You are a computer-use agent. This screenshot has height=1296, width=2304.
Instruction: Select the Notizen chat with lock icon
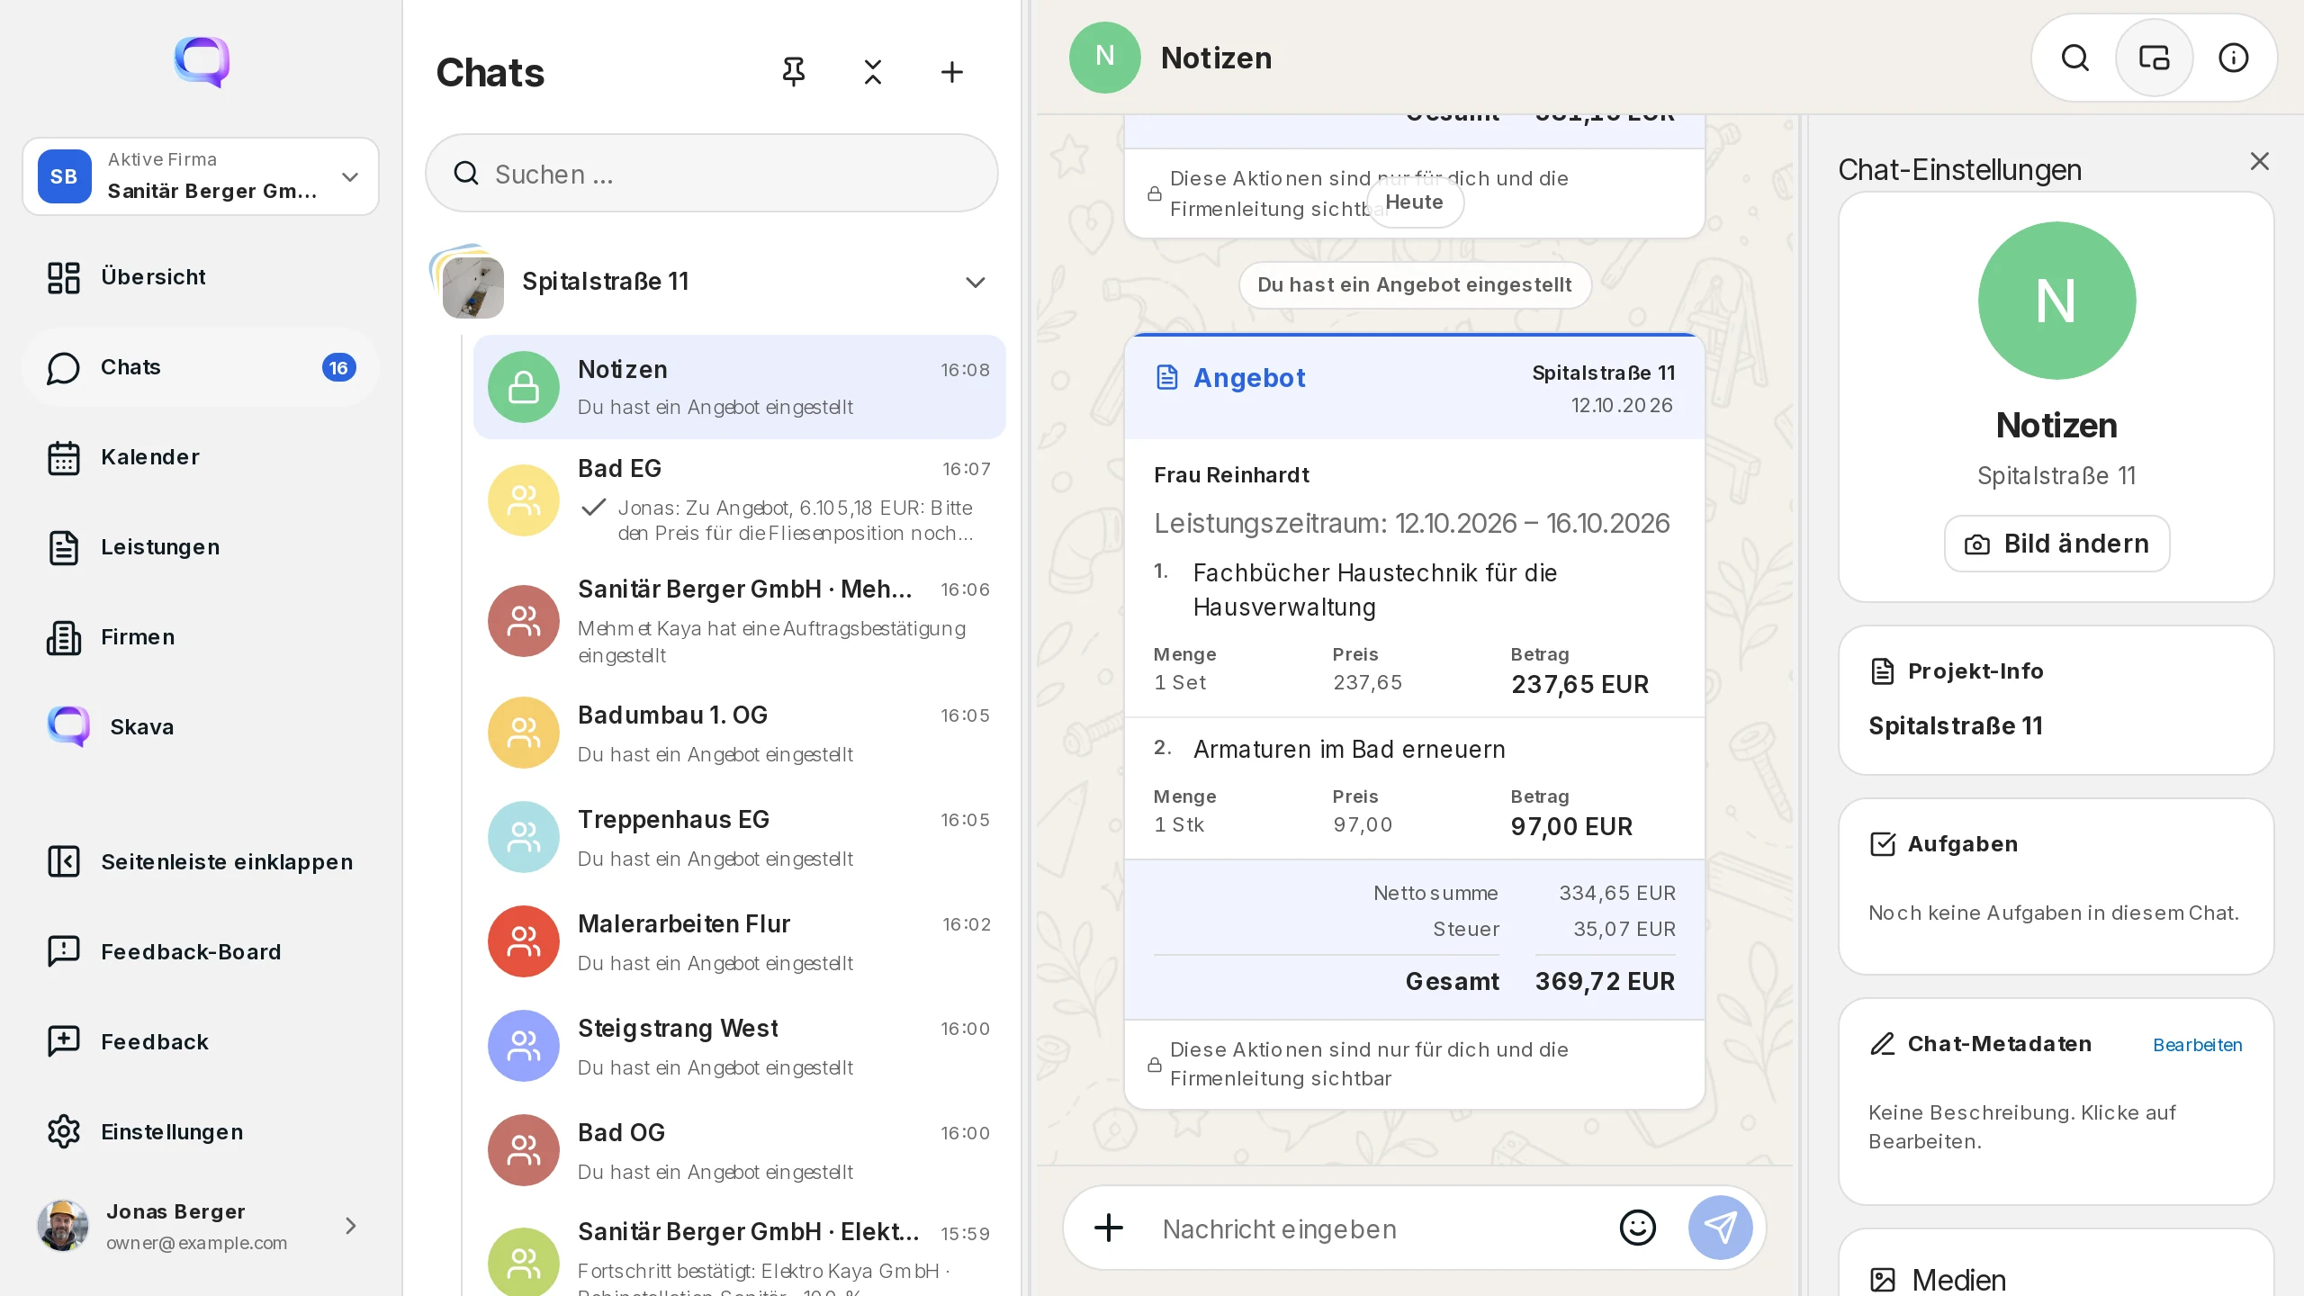coord(739,387)
